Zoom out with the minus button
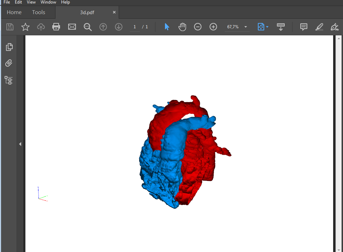 pos(198,27)
